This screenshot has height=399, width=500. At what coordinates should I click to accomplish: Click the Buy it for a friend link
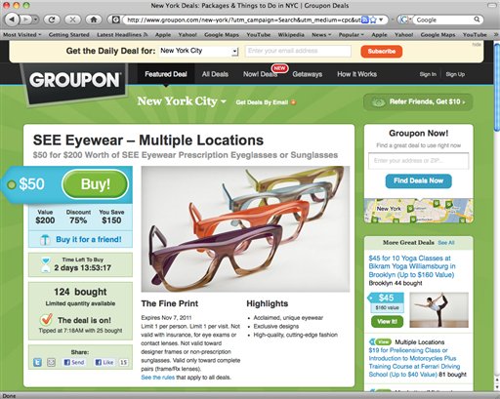coord(89,239)
